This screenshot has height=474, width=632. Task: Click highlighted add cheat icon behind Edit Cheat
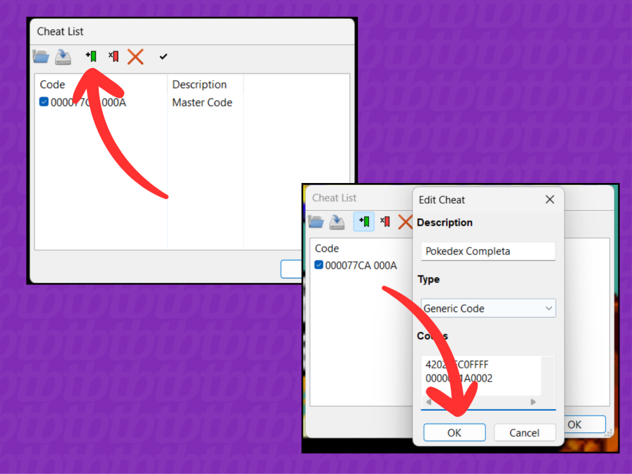click(x=364, y=221)
